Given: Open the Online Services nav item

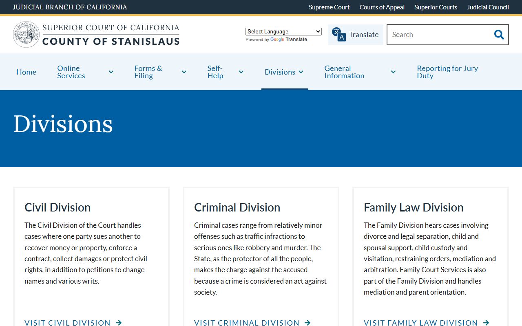Looking at the screenshot, I should 71,72.
